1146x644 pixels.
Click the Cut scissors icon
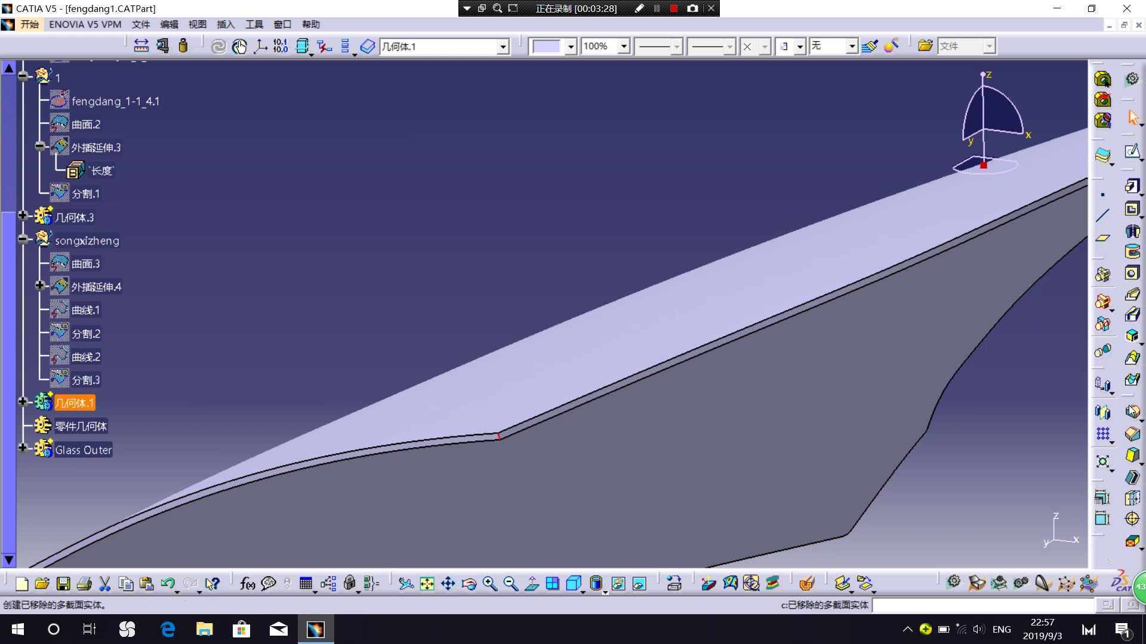pos(104,583)
